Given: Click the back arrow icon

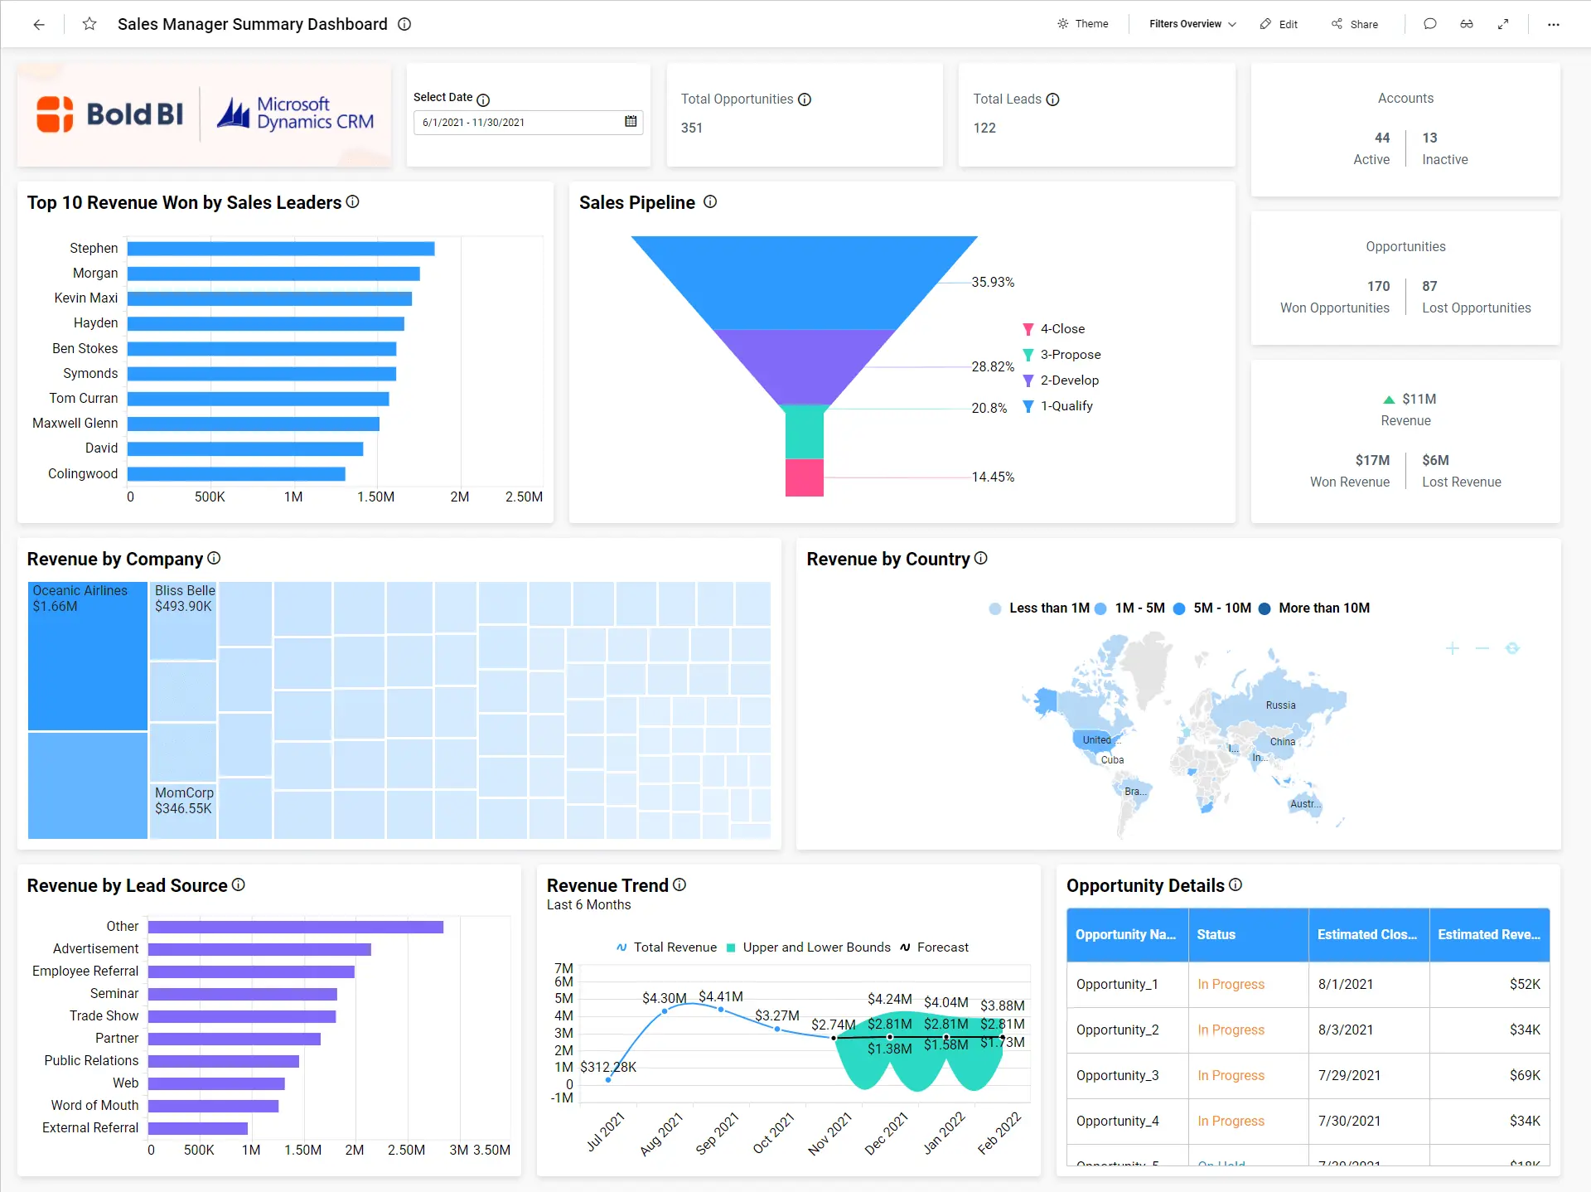Looking at the screenshot, I should click(39, 24).
